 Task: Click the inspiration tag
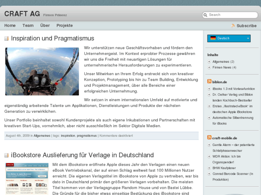tap(68, 136)
